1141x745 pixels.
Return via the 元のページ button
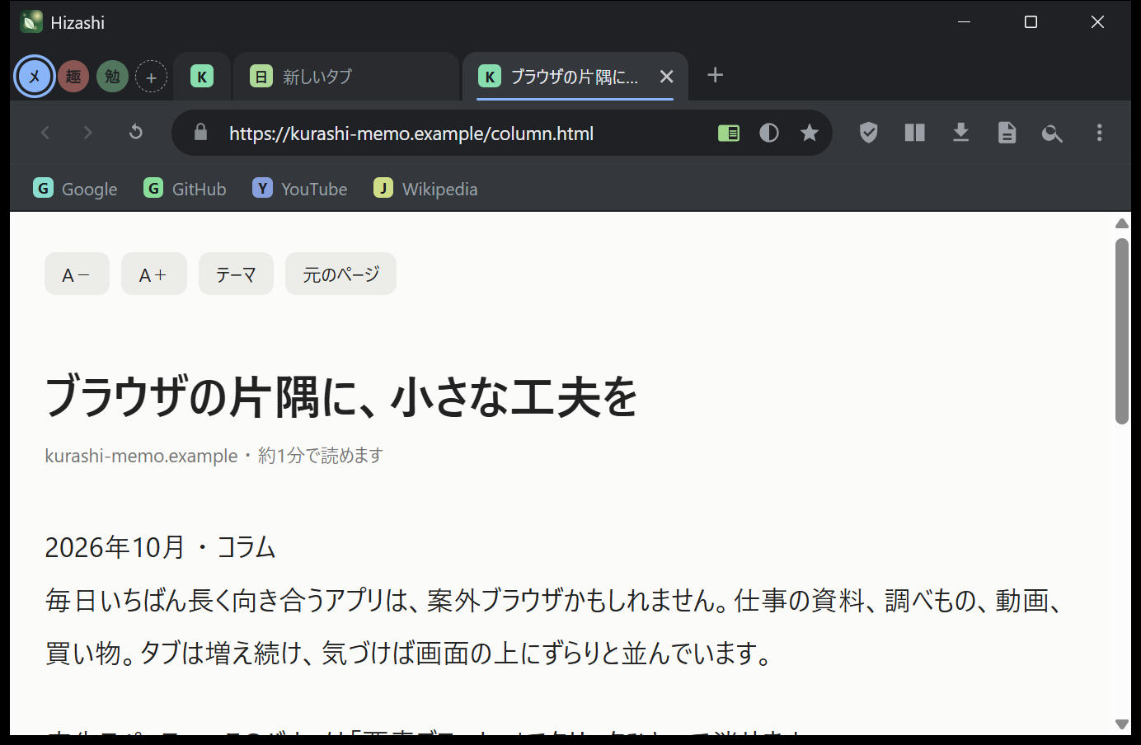(x=340, y=274)
